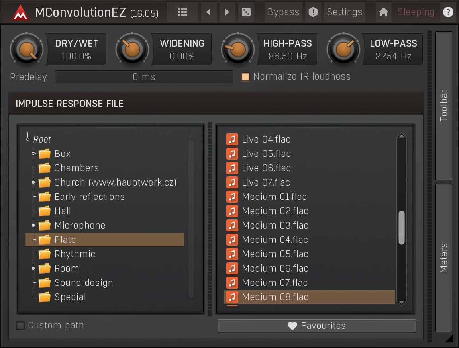Click the Hall folder icon
Screen dimensions: 459x348
45,211
